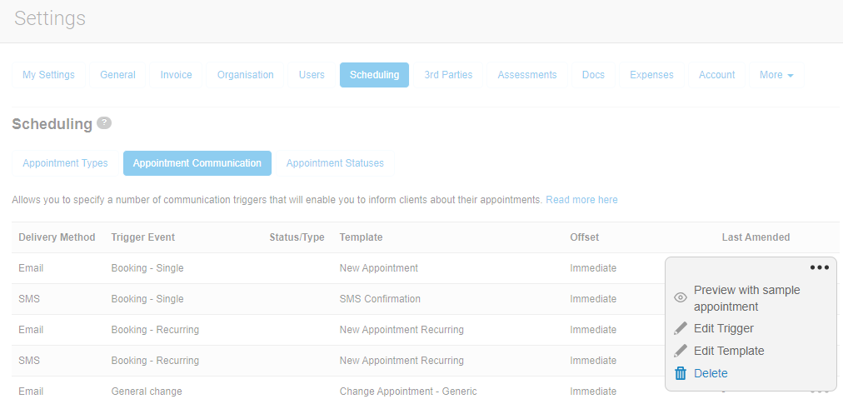Viewport: 843px width, 399px height.
Task: Click the help question mark beside Scheduling
Action: click(104, 123)
